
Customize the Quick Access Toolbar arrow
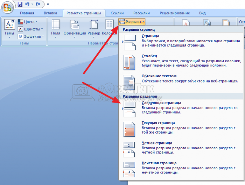[x=48, y=4]
